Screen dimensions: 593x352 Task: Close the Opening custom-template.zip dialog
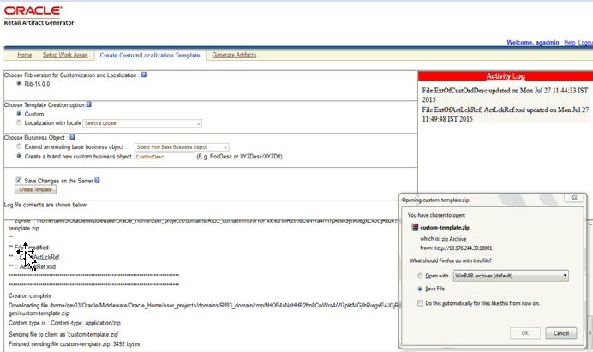pos(574,198)
